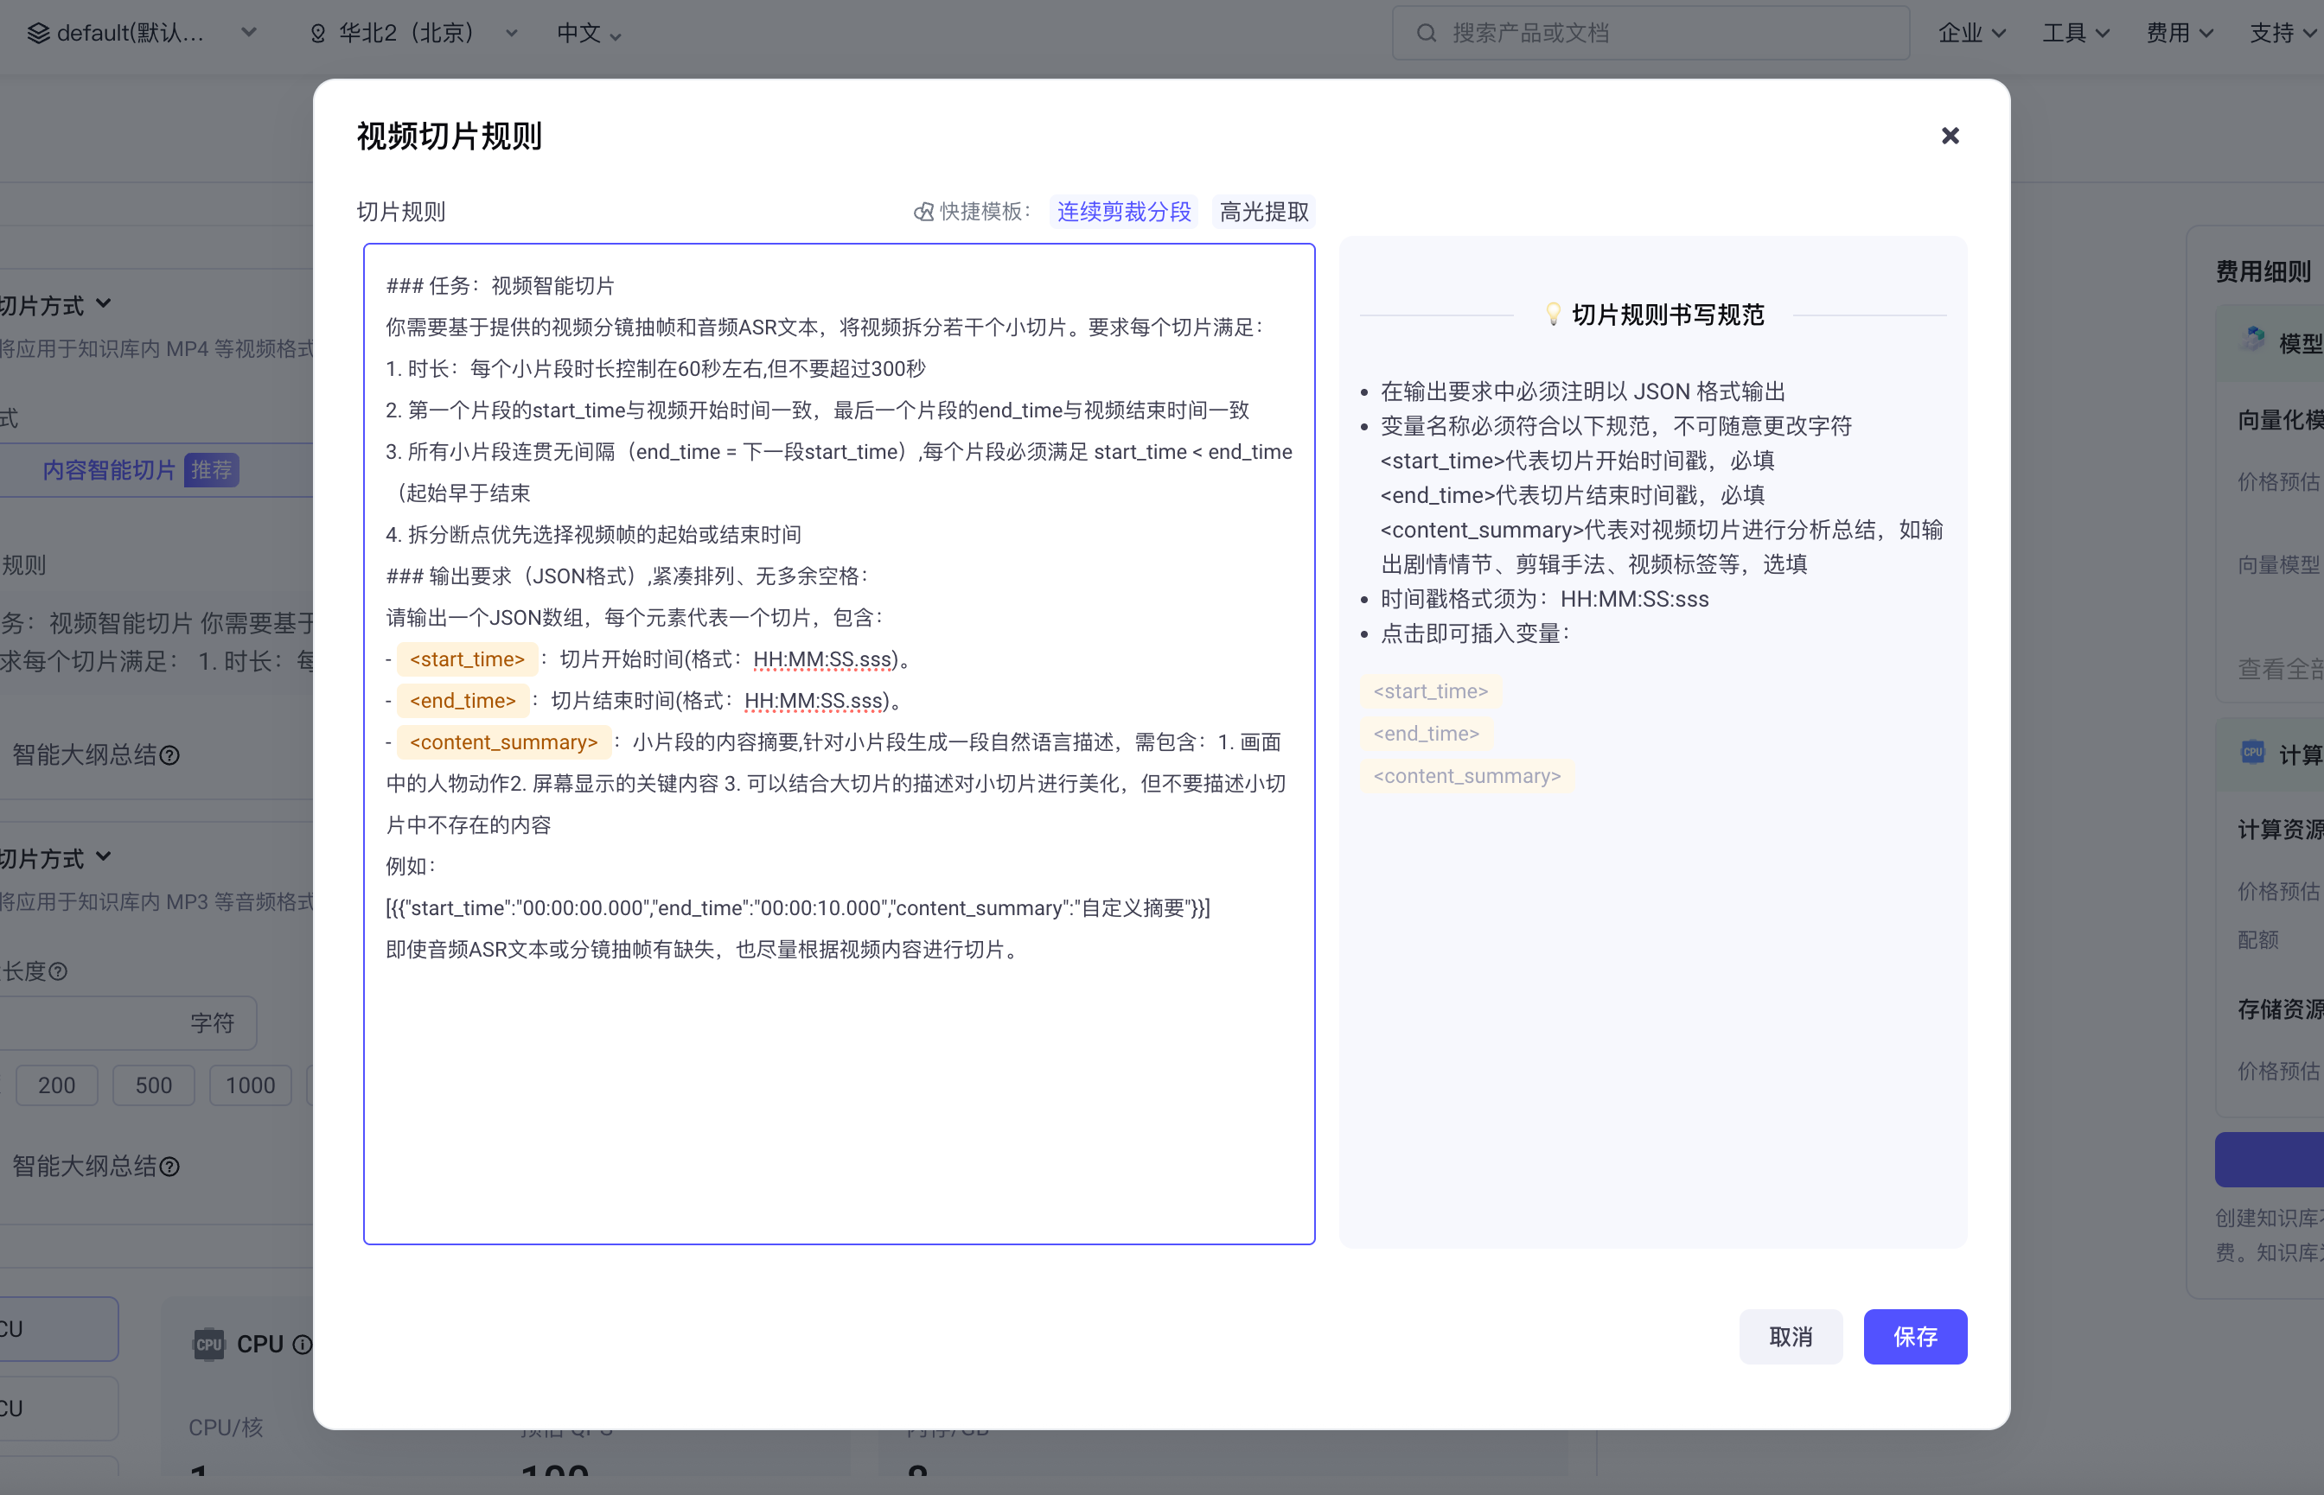This screenshot has width=2324, height=1495.
Task: Click the workspace layers icon in the top bar
Action: click(38, 33)
